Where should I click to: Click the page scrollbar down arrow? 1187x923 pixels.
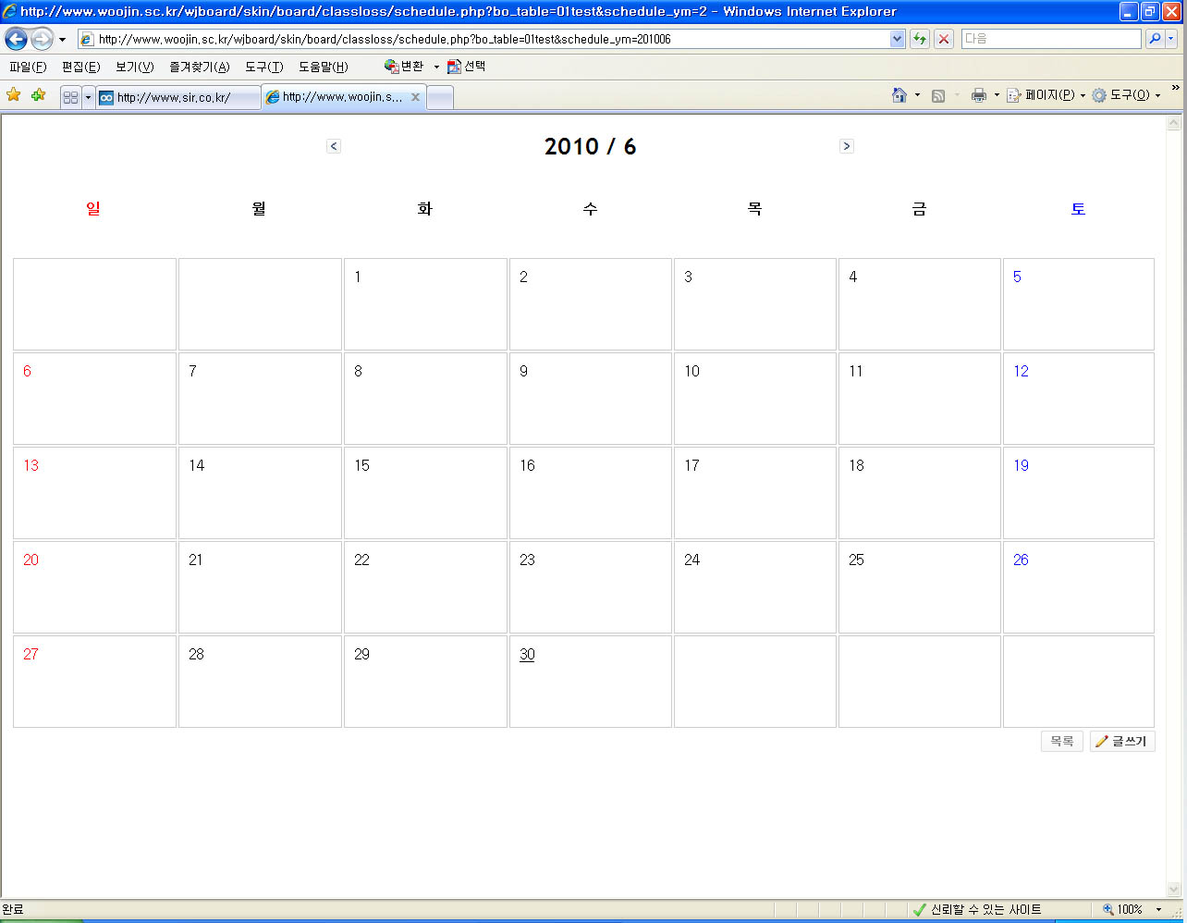tap(1175, 889)
